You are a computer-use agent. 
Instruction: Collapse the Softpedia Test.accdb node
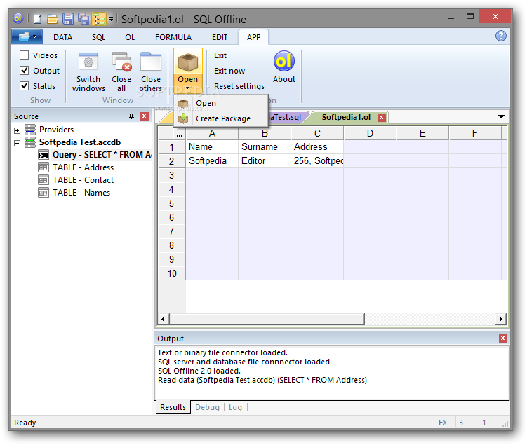17,143
